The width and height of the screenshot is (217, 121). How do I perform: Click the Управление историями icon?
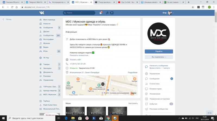pos(146,99)
